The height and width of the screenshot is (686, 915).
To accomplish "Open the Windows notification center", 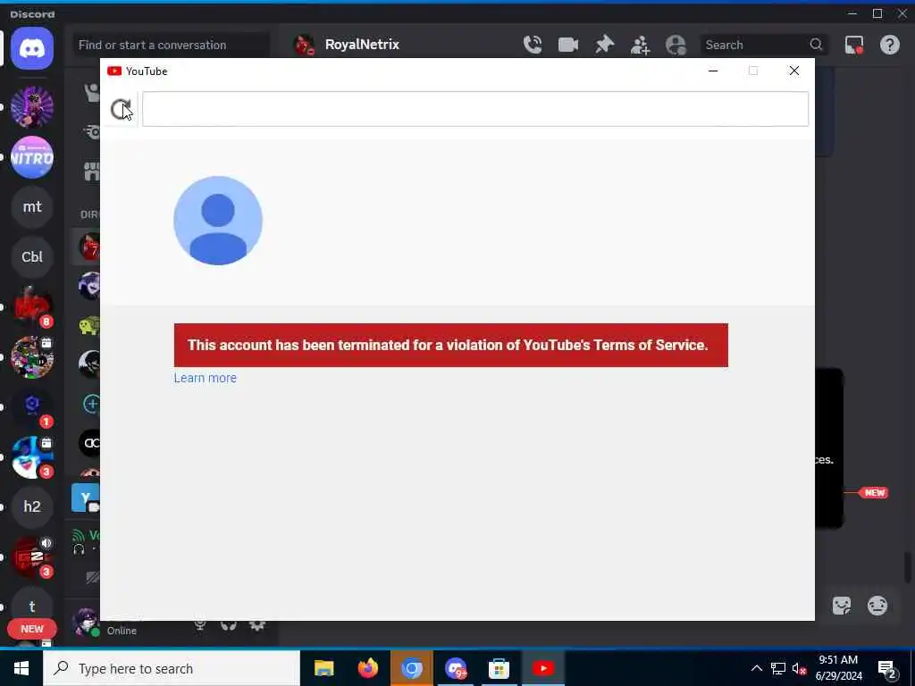I will point(887,669).
